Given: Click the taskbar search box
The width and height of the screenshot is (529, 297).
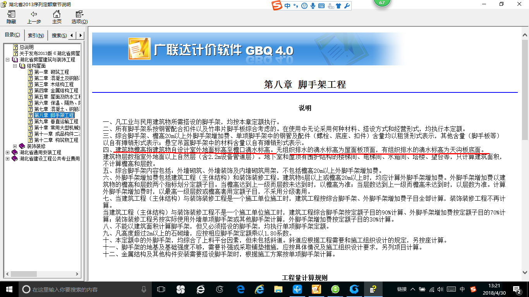Looking at the screenshot, I should tap(84, 289).
